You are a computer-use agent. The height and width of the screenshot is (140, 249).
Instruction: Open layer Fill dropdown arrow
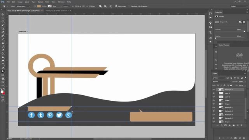pyautogui.click(x=245, y=86)
